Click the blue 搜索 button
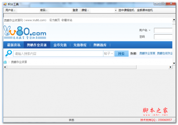The image size is (178, 125). [121, 53]
